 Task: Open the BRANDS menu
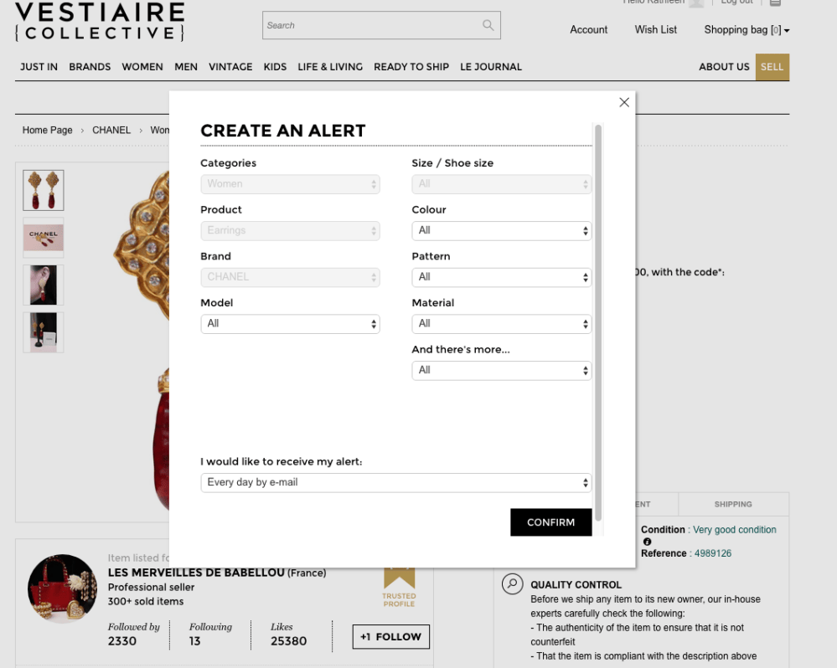(x=90, y=67)
